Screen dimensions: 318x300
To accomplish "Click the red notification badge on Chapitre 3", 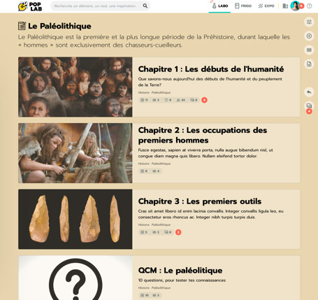I will click(x=178, y=232).
